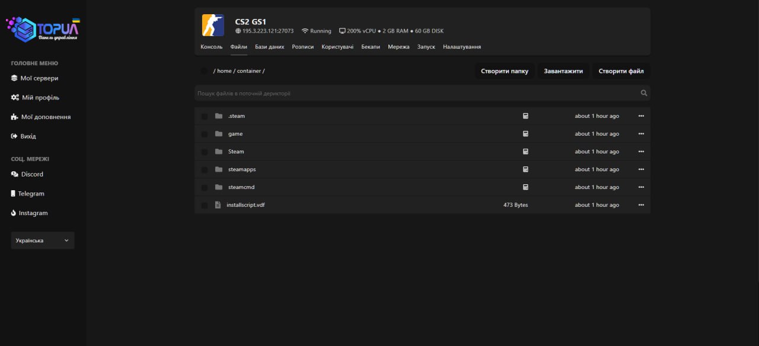This screenshot has height=346, width=759.
Task: Click the search magnifier icon
Action: 643,93
